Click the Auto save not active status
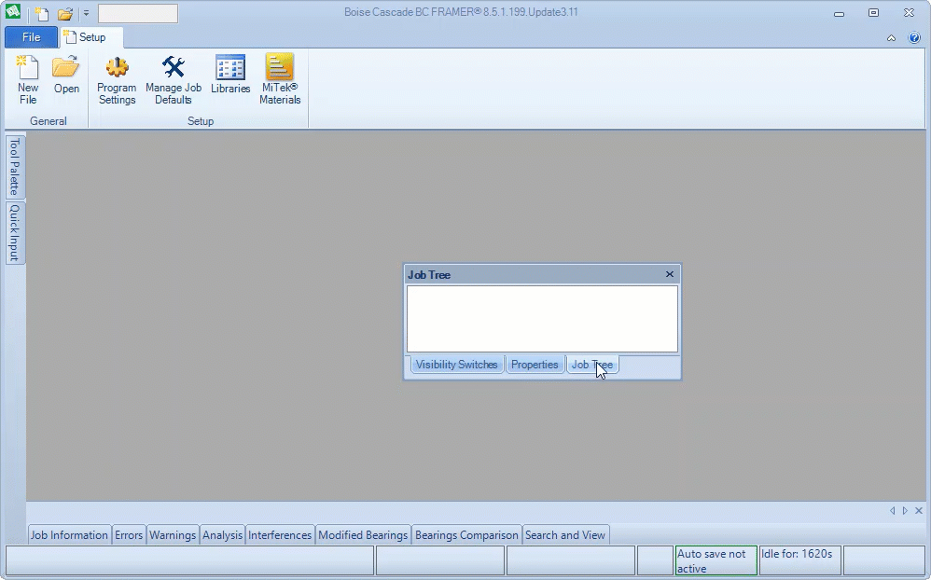Viewport: 931px width, 580px height. click(716, 561)
